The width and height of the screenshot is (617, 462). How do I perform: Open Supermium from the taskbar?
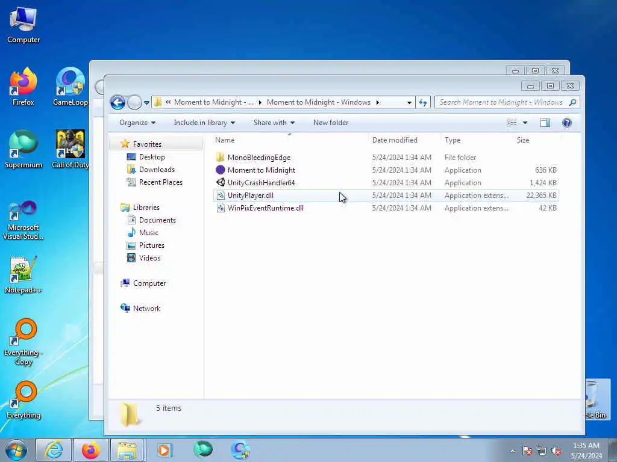pos(203,449)
